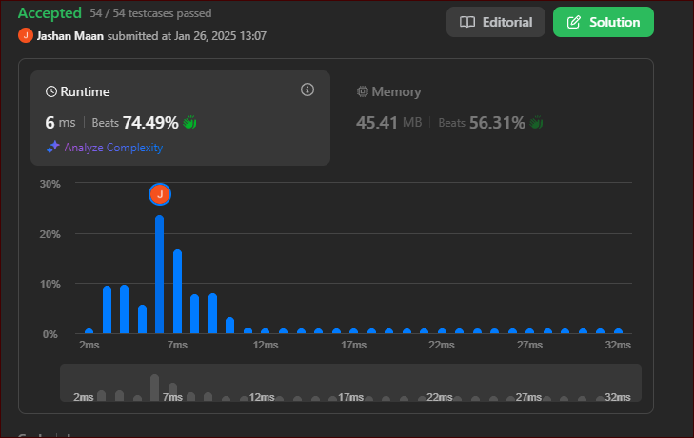Click the 56.31% memory beats value
The width and height of the screenshot is (694, 438).
[497, 123]
